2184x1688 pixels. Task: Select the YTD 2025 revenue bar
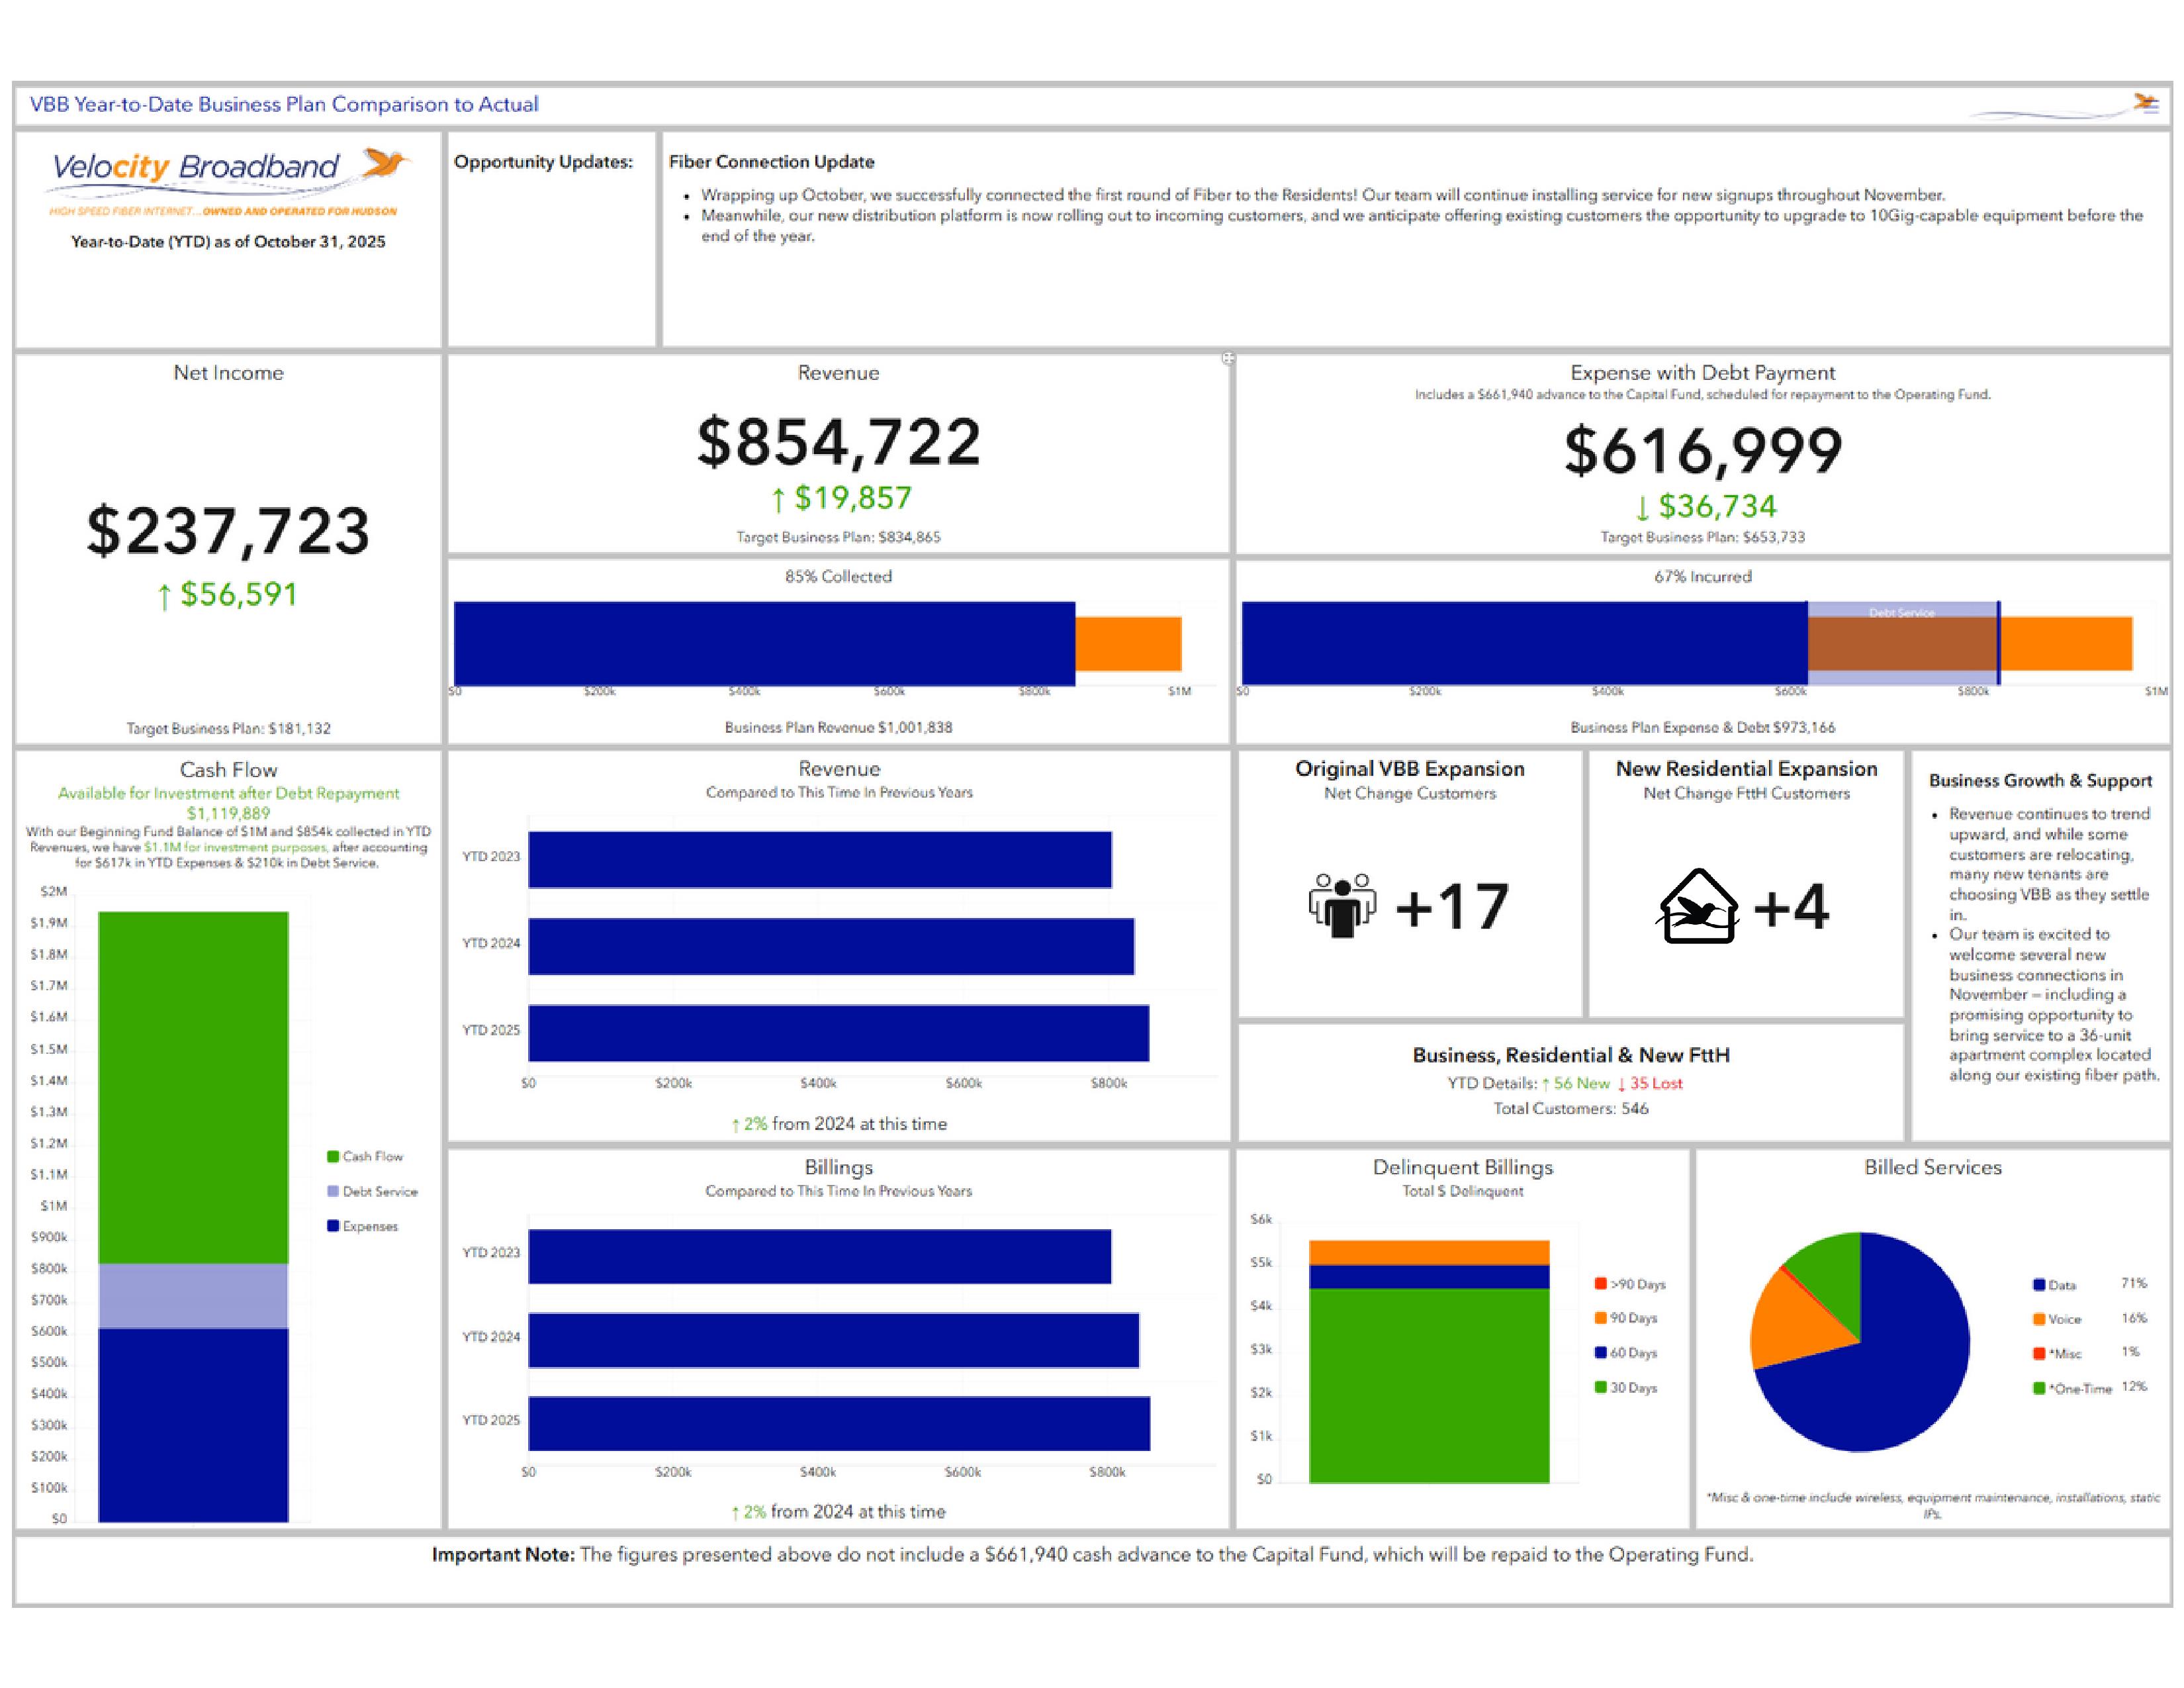tap(838, 1032)
